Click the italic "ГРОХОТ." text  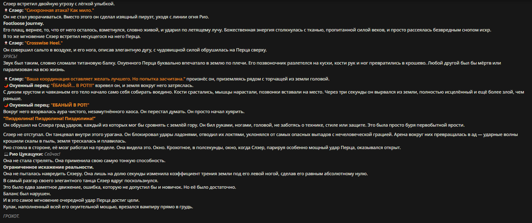(x=11, y=216)
